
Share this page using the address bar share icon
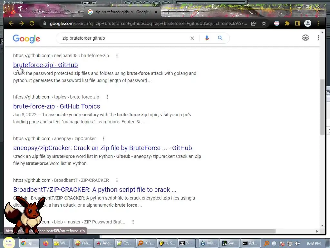(x=254, y=23)
